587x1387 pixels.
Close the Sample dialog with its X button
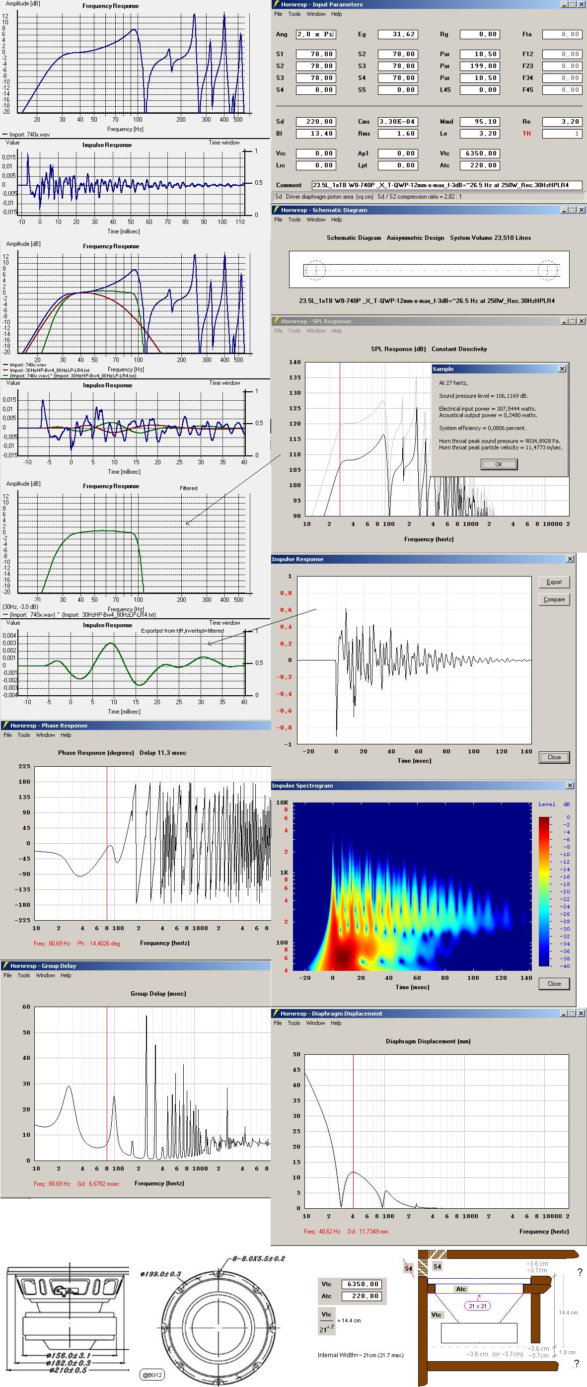click(x=562, y=369)
